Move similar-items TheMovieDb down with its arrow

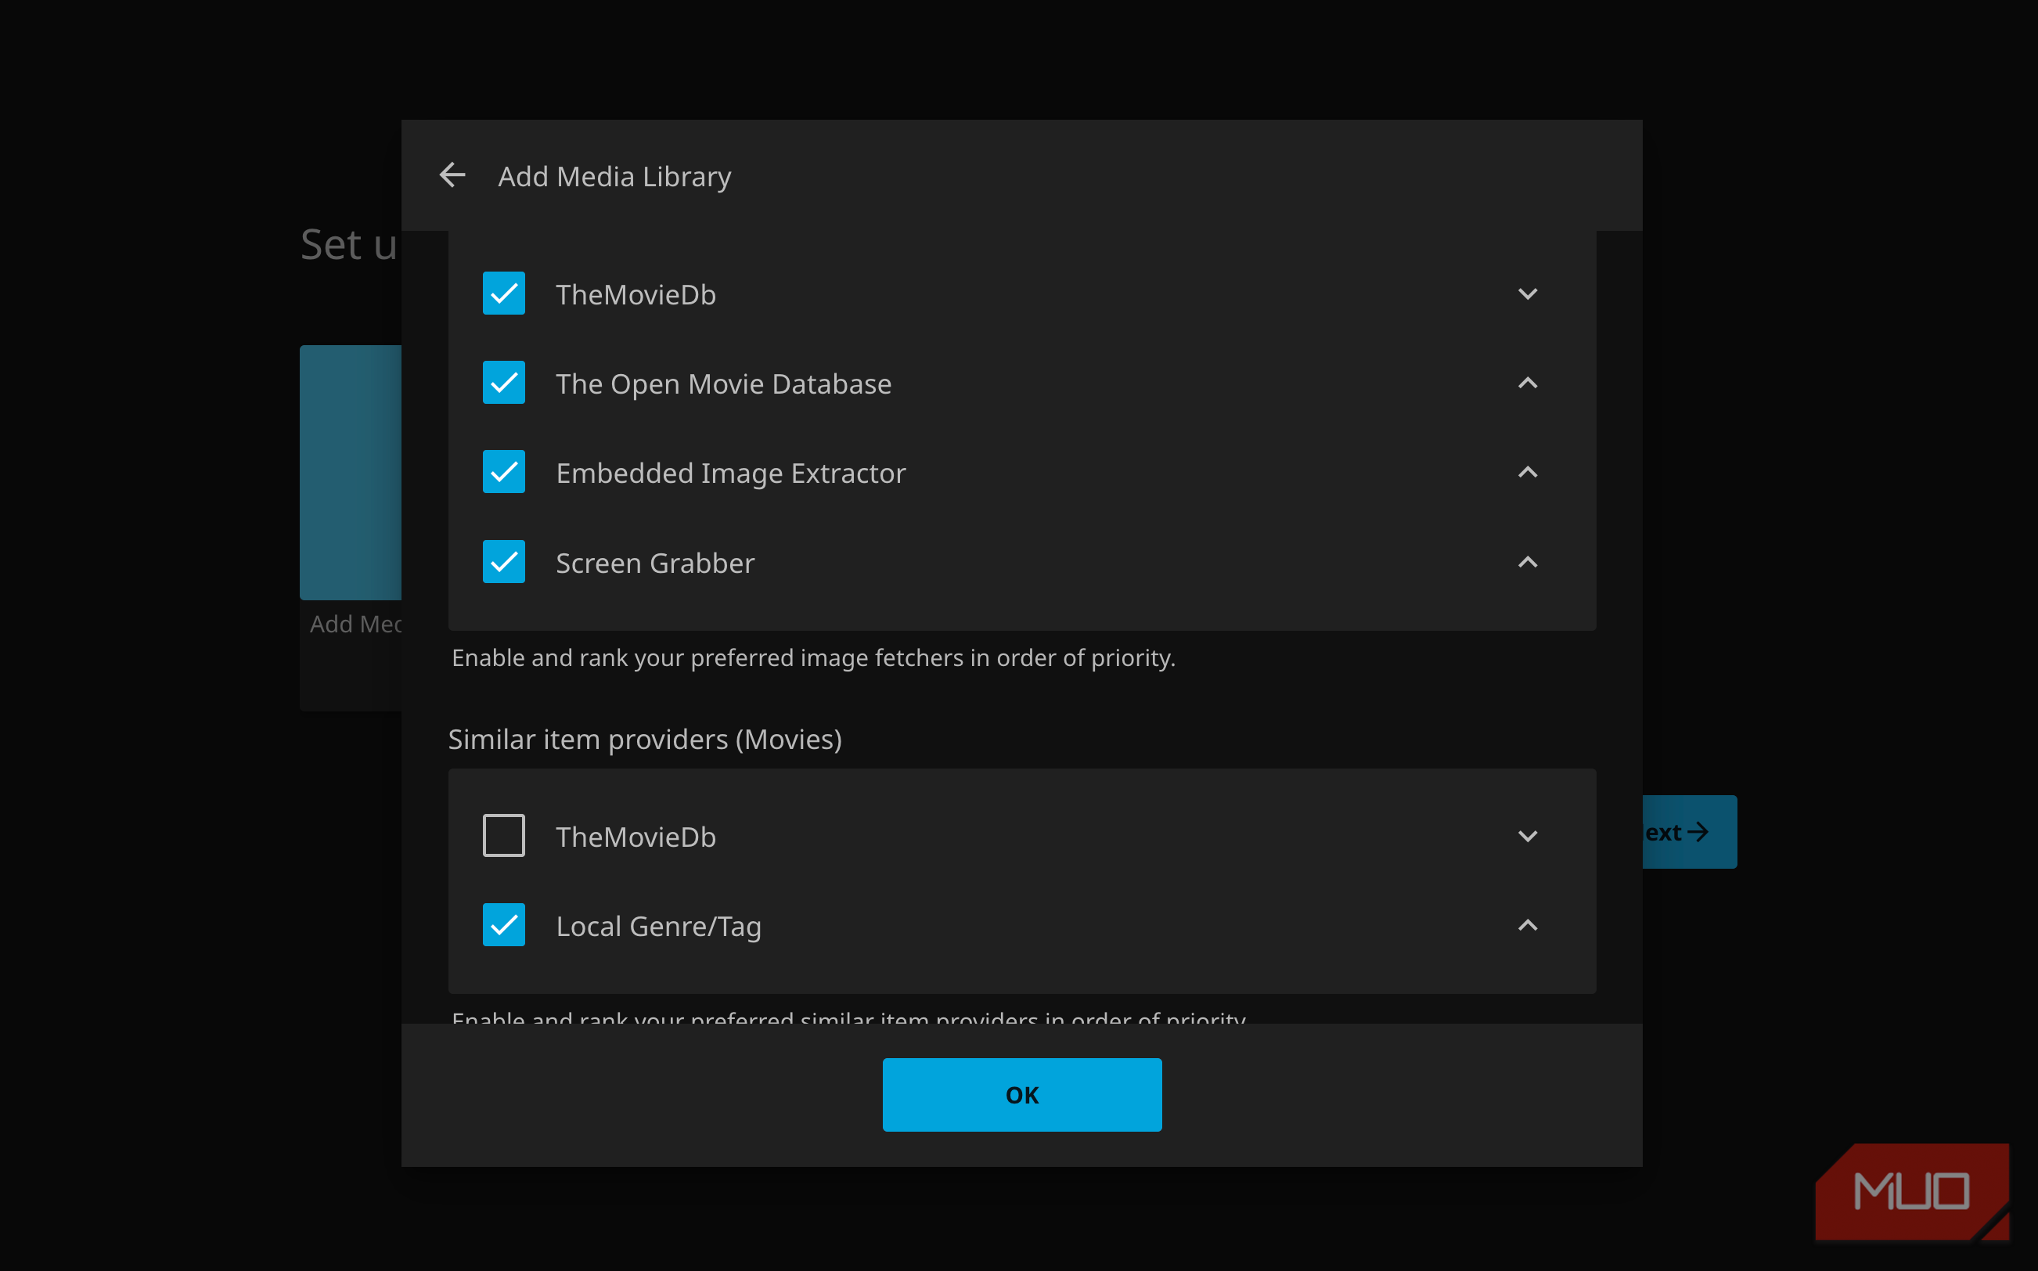(1527, 836)
